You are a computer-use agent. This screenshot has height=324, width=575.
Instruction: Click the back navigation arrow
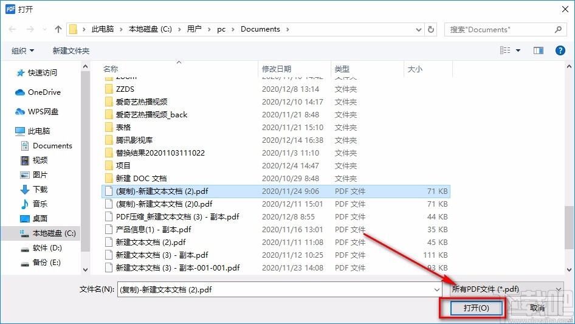pos(12,29)
